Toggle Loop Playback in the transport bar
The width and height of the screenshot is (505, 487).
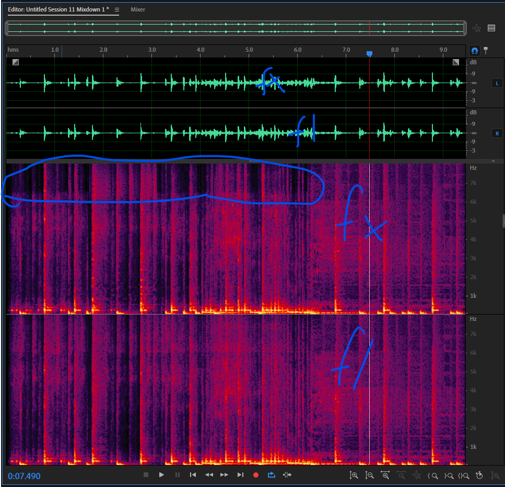point(272,475)
